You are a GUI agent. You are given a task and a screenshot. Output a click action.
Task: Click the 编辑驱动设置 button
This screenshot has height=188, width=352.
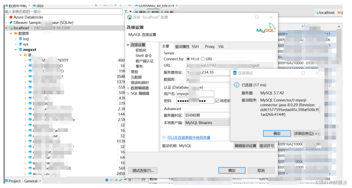[x=245, y=146]
